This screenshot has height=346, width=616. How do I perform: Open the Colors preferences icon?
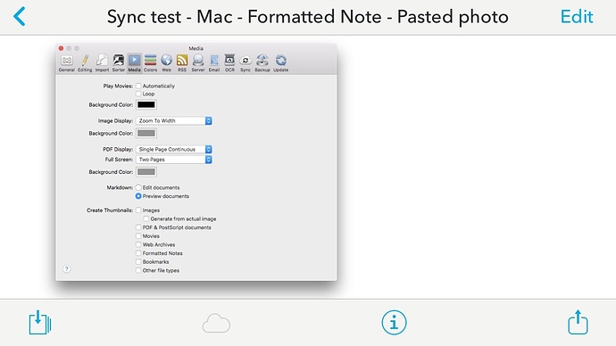tap(150, 63)
